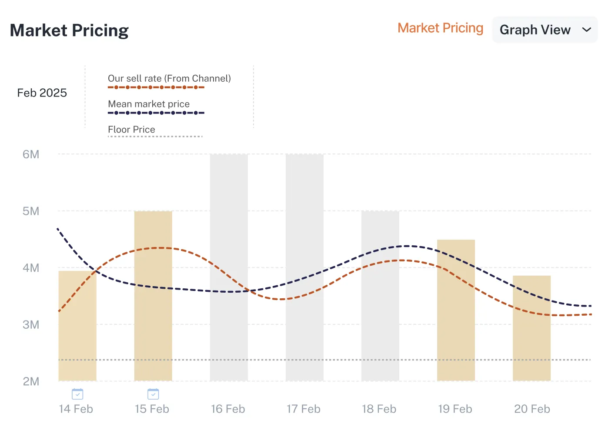
Task: Open the Graph View dropdown
Action: click(545, 30)
